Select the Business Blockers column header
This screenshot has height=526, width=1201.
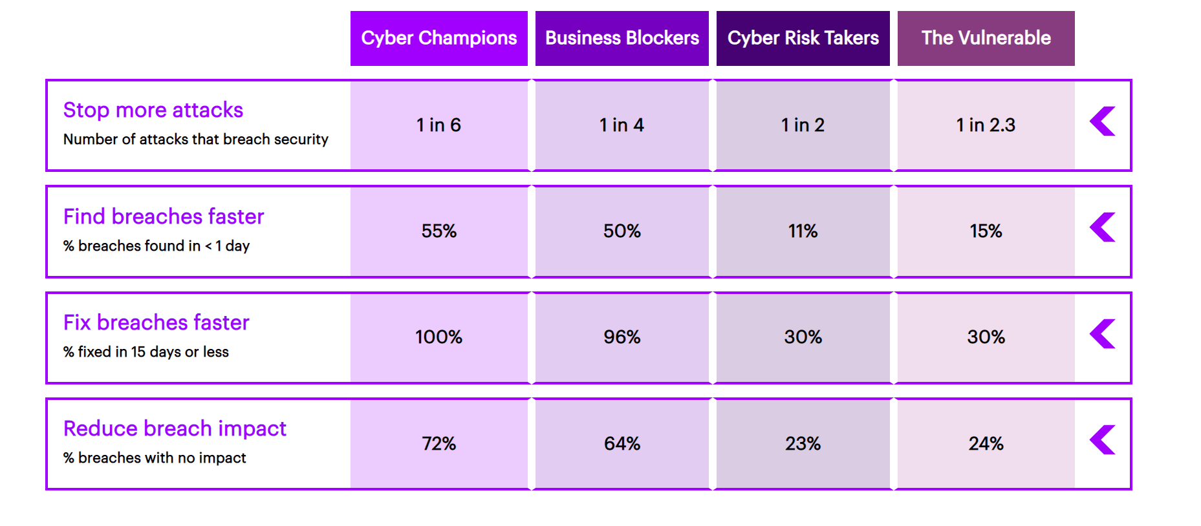point(622,38)
